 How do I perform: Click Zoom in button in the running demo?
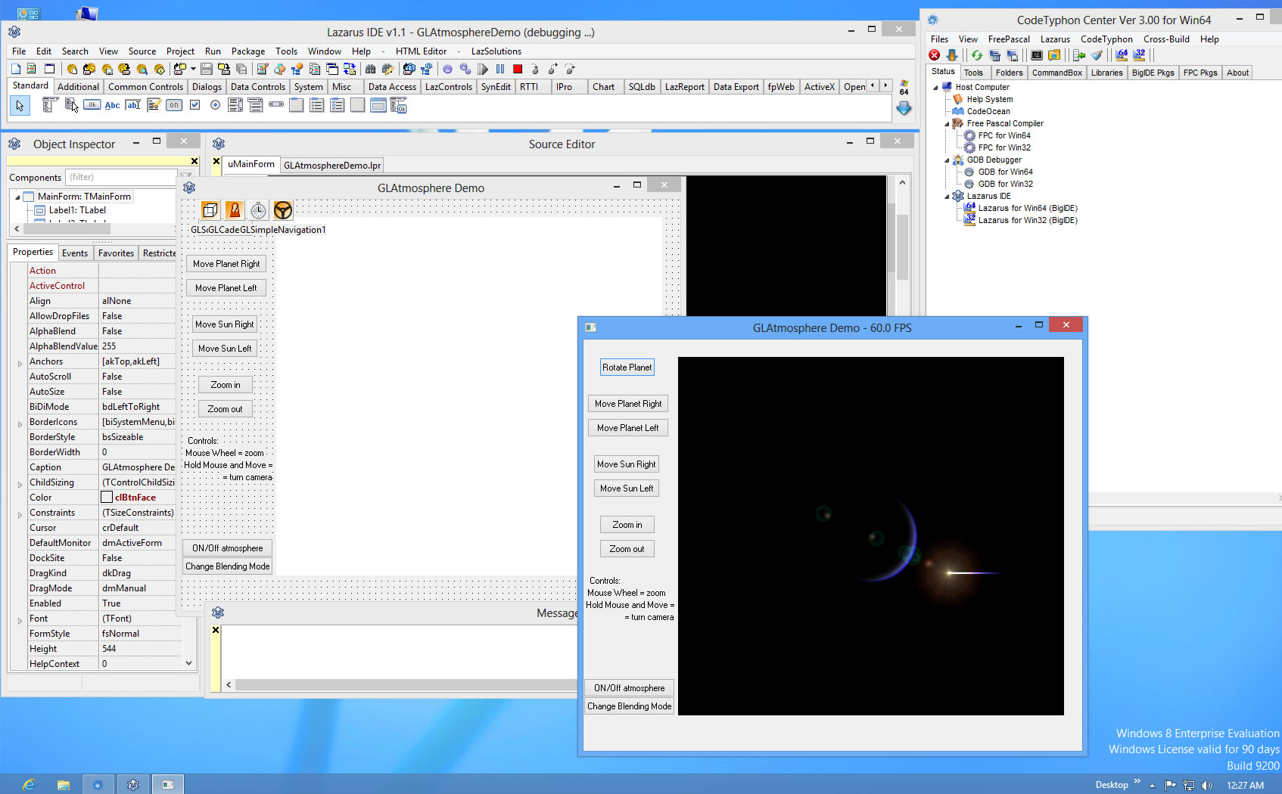click(x=627, y=525)
